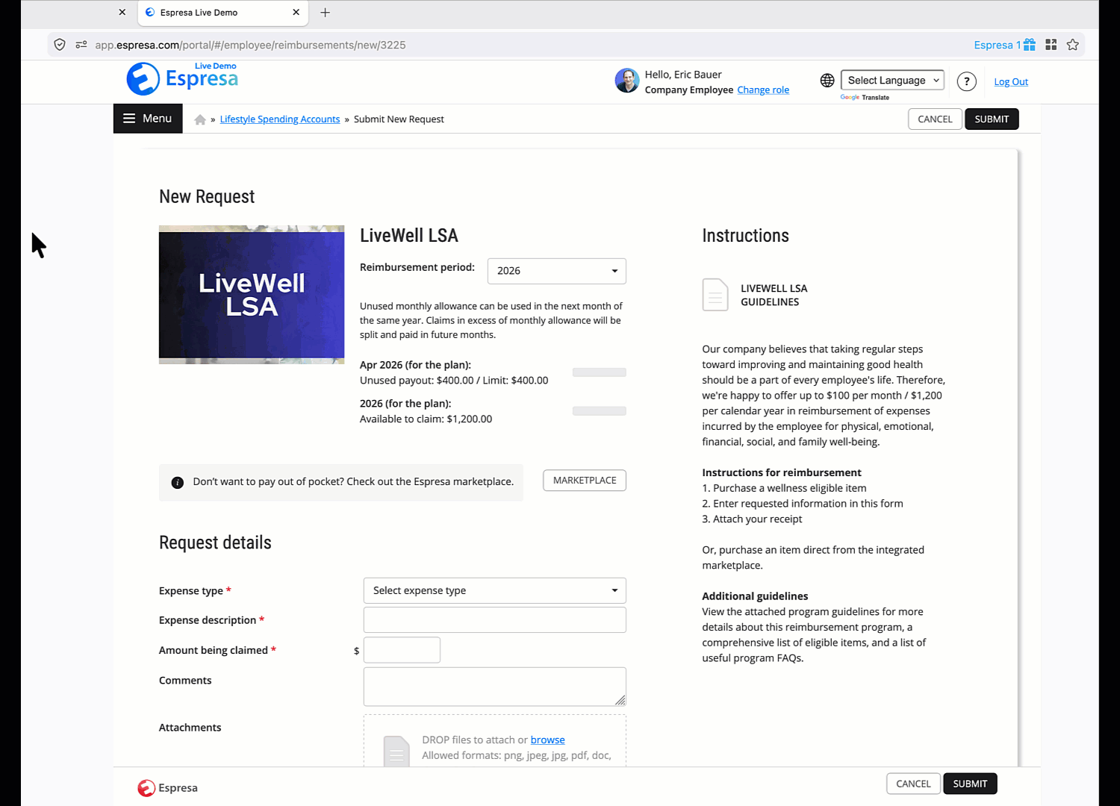Click the 2026 plan progress bar
This screenshot has height=806, width=1120.
(600, 411)
